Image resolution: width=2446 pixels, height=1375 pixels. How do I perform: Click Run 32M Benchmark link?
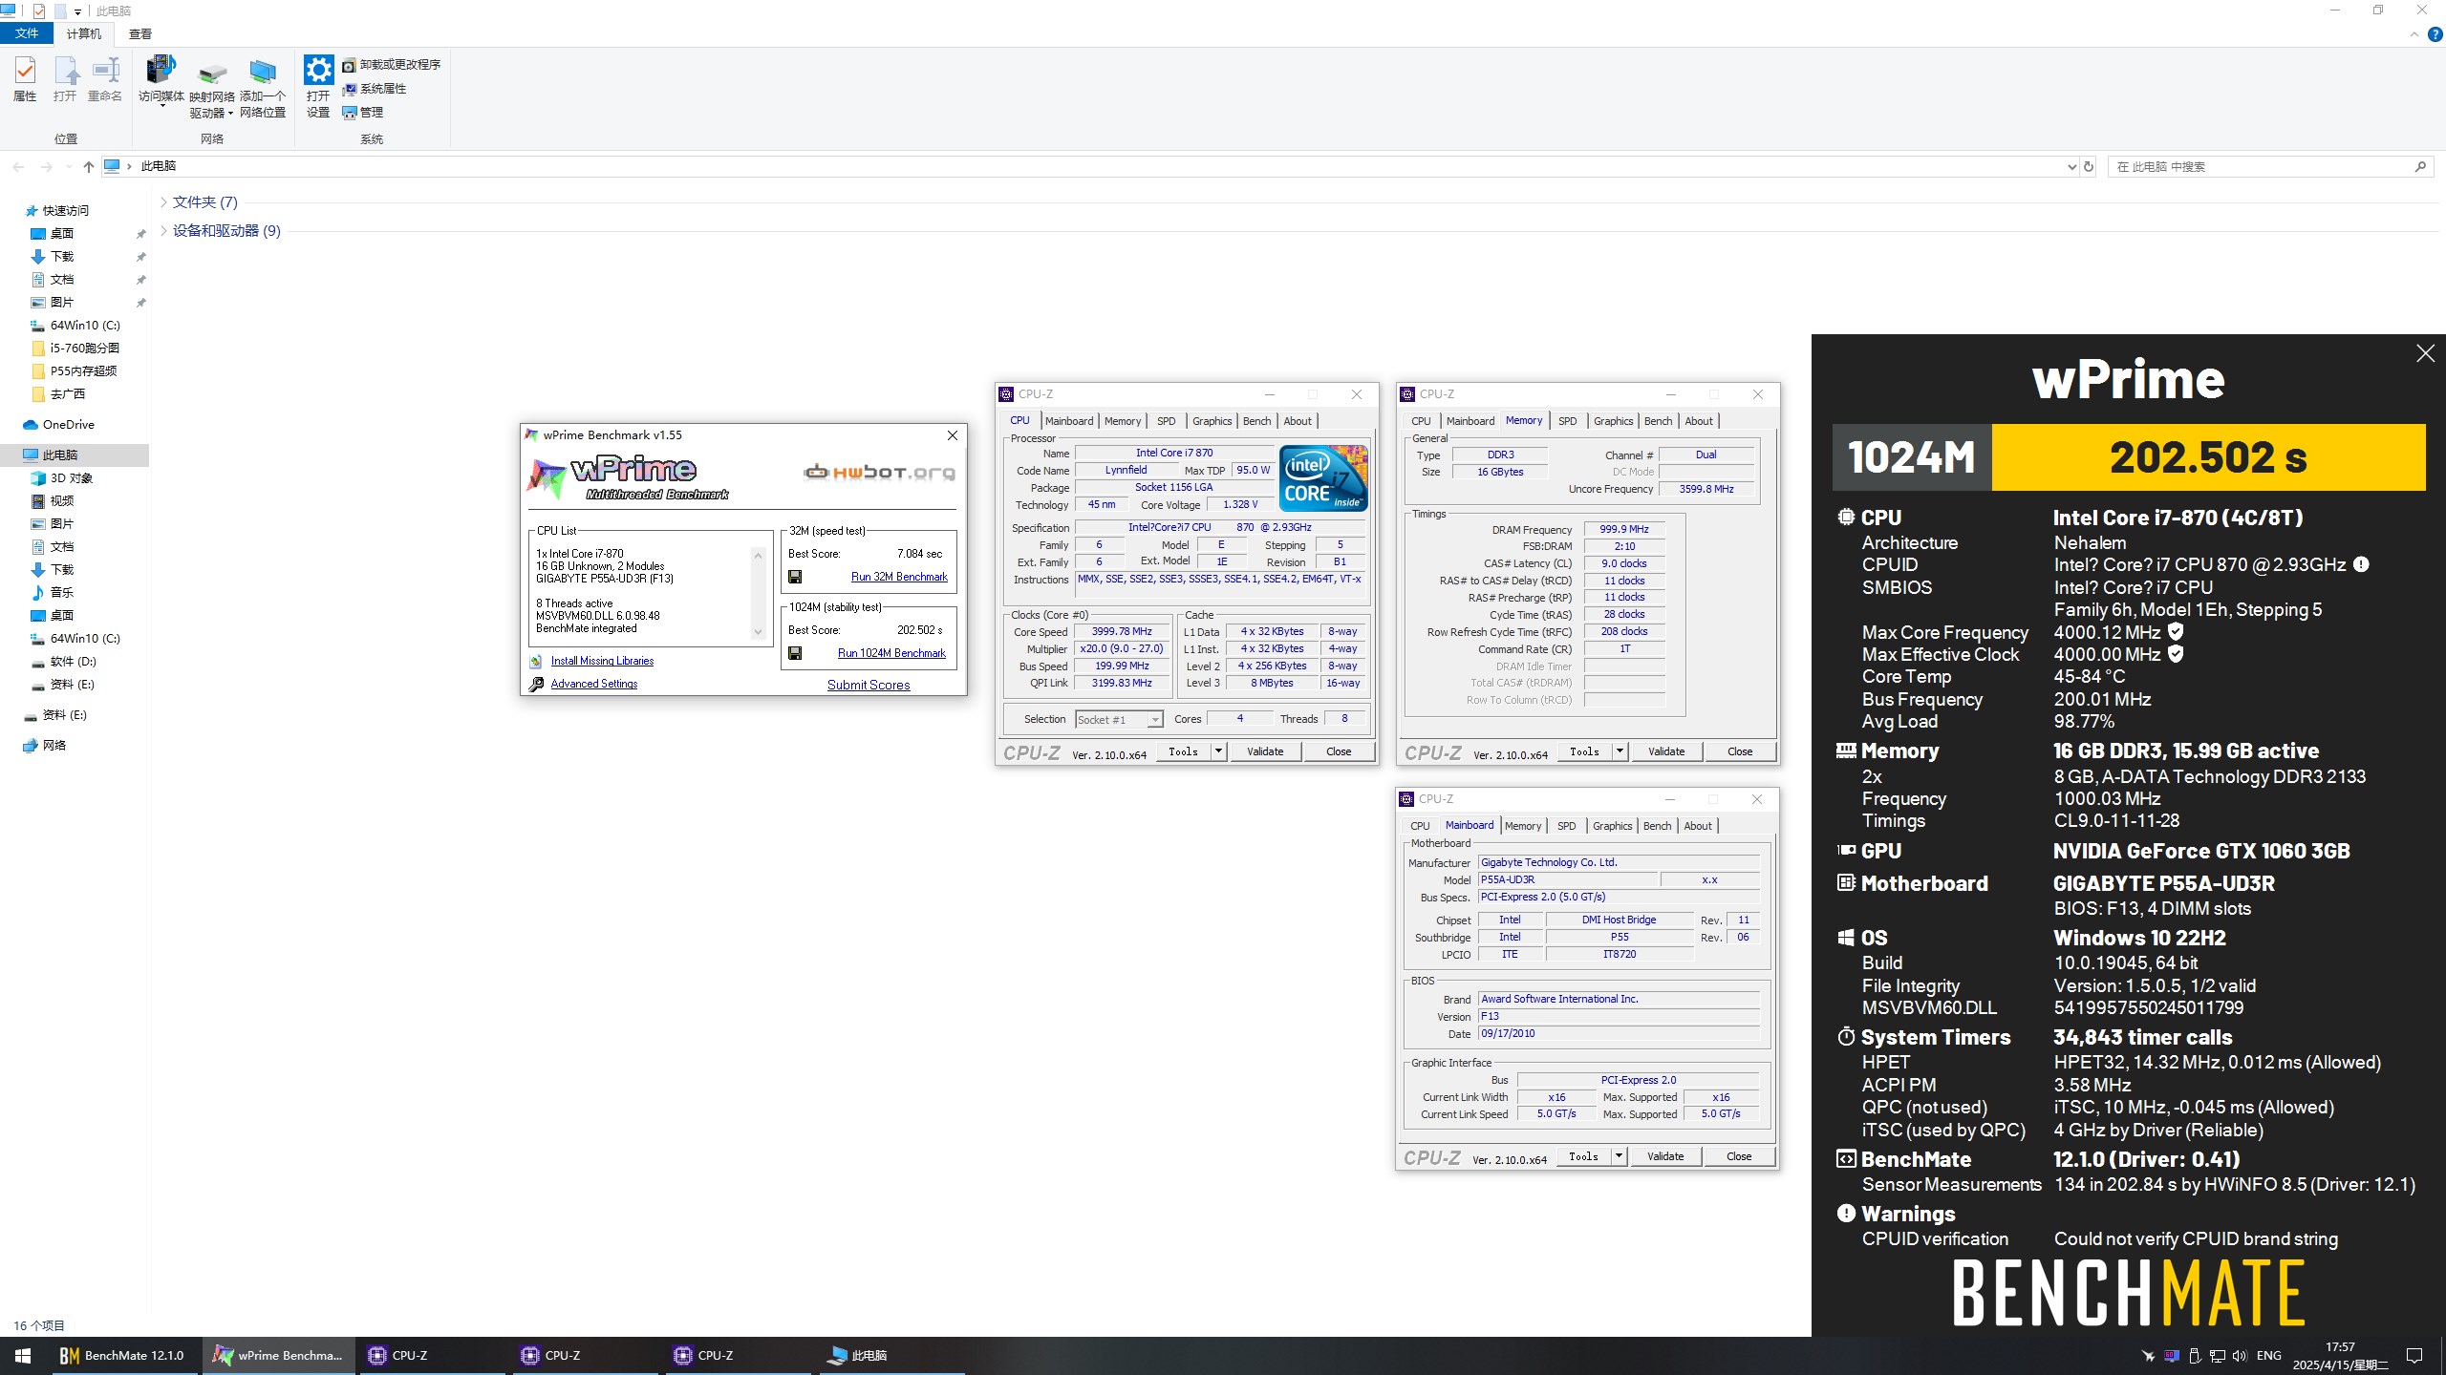click(x=899, y=577)
